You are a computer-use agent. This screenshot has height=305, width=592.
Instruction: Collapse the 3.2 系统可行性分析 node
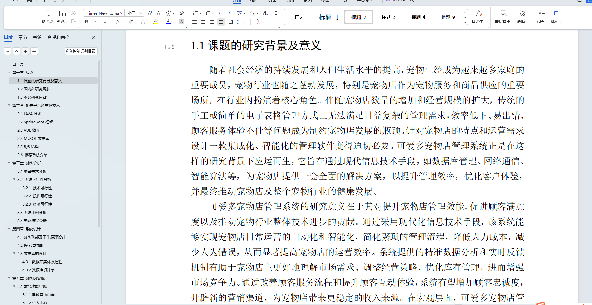[14, 179]
